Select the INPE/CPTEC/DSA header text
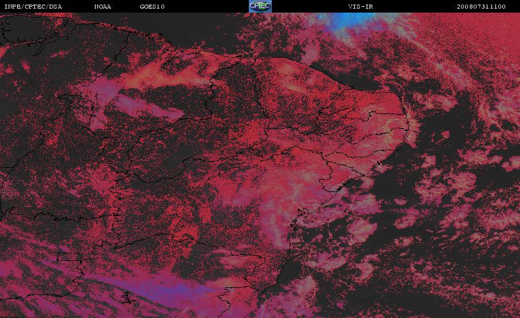This screenshot has height=318, width=520. pyautogui.click(x=33, y=6)
